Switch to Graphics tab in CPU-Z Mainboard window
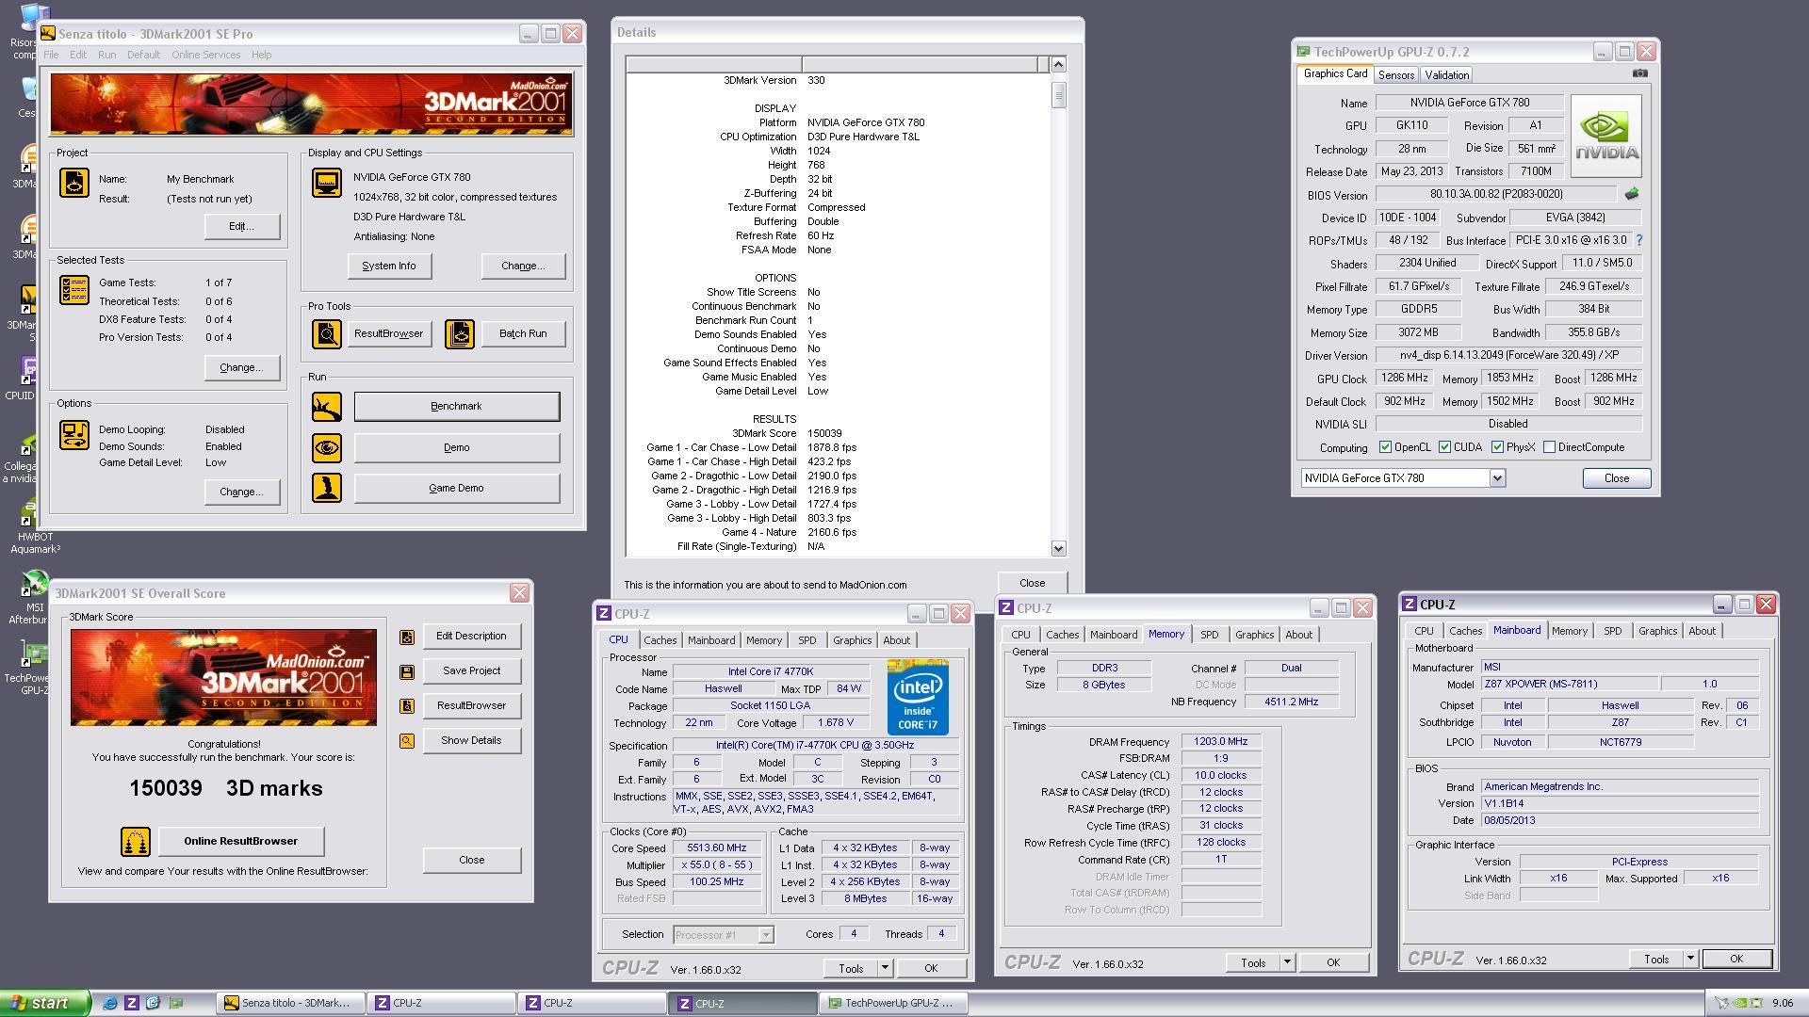The width and height of the screenshot is (1809, 1017). pyautogui.click(x=1657, y=631)
